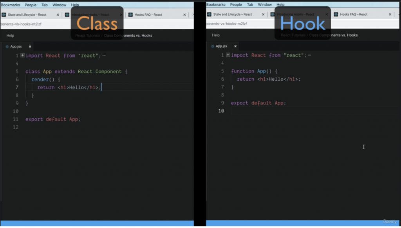Open the Window menu in the Class window
Viewport: 401px width, 228px height.
click(60, 5)
